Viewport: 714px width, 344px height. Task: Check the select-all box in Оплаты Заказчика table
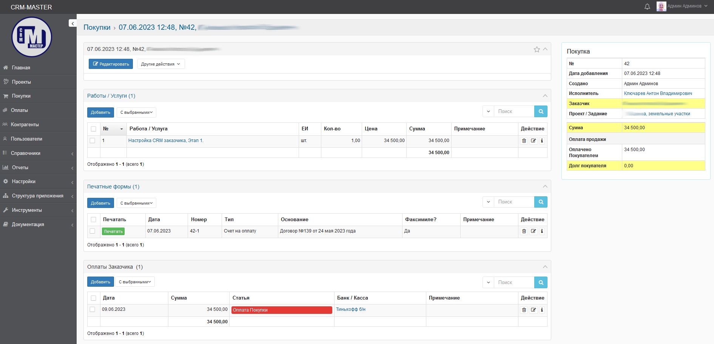click(x=93, y=298)
